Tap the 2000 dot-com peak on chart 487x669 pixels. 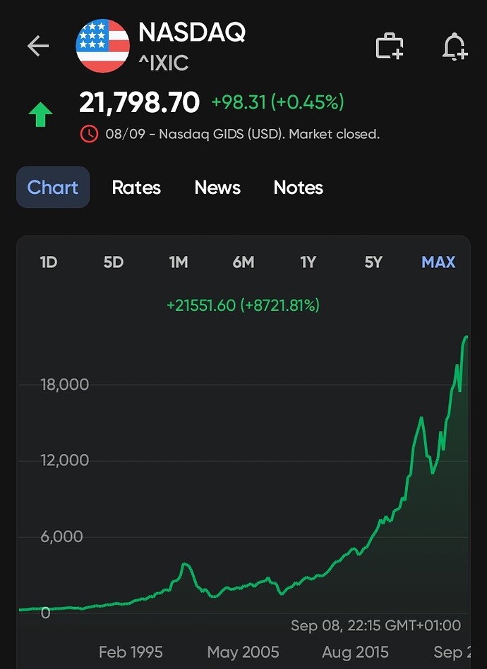coord(186,565)
